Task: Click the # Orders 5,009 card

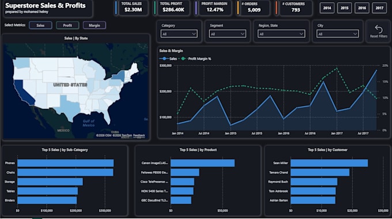Action: [254, 7]
